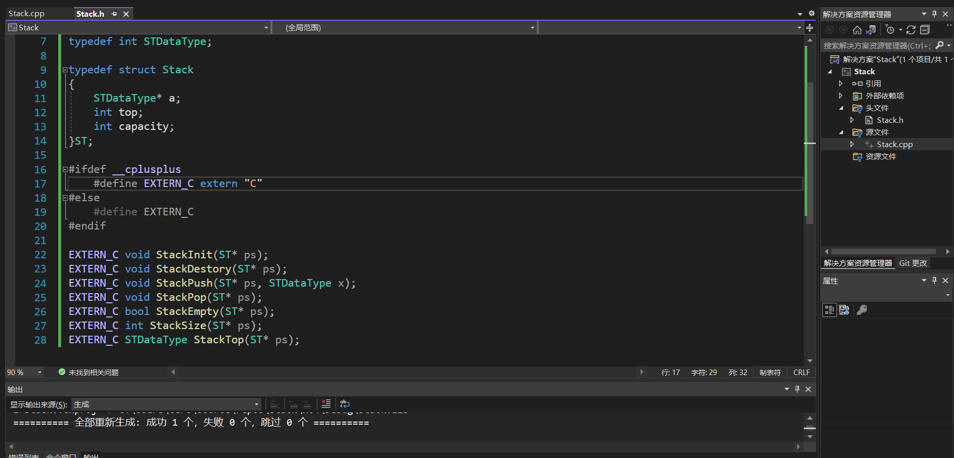Go to previous message in output
Image resolution: width=954 pixels, height=458 pixels.
(293, 404)
